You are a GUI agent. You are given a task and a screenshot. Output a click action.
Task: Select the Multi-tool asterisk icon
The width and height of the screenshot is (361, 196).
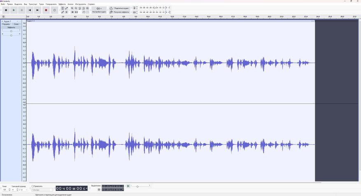(67, 12)
